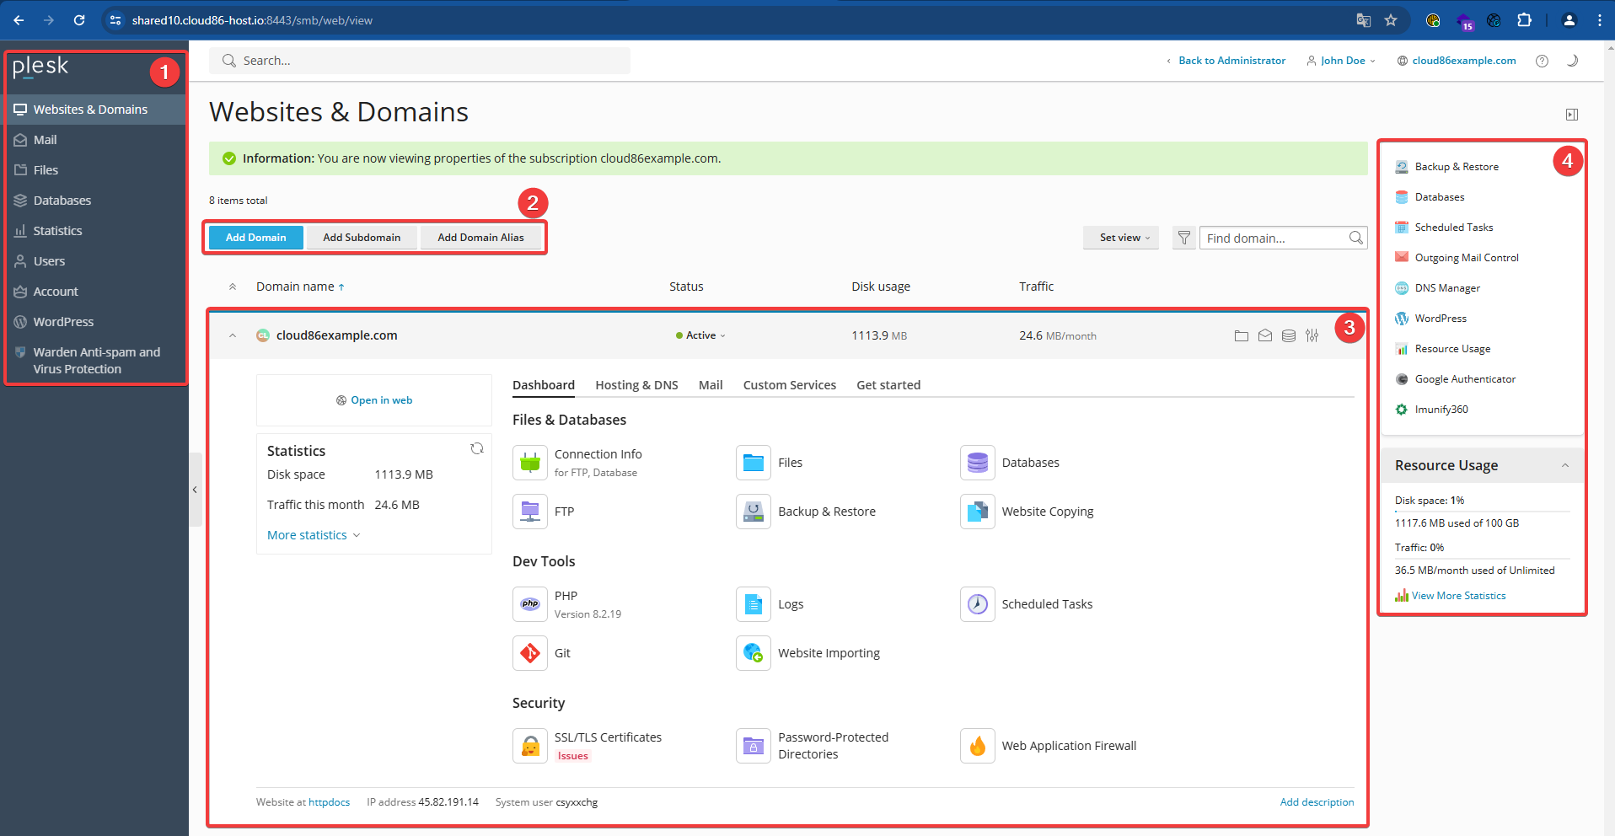The image size is (1615, 836).
Task: Collapse the cloud86example.com domain row
Action: pos(233,335)
